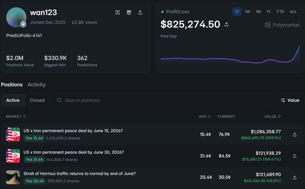Sort positions by AVG column
Viewport: 305px width, 189px height.
[205, 116]
